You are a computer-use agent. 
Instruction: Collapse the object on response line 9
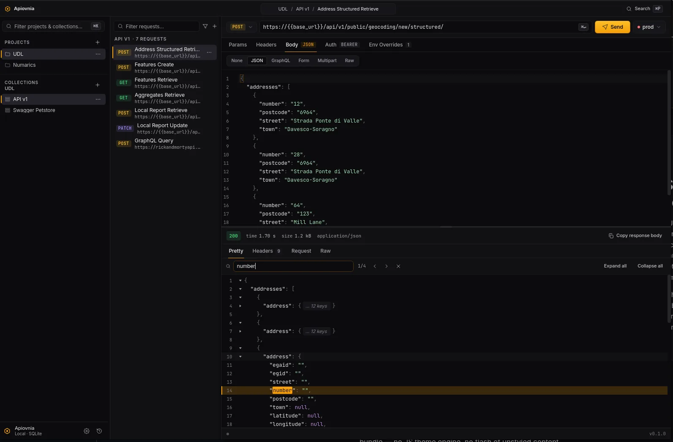(x=240, y=348)
